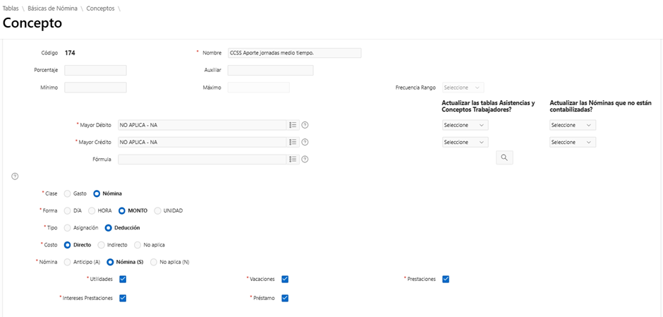Open Nóminas no contabilizadas dropdown on Mayor Crédito row
The width and height of the screenshot is (663, 317).
coord(572,142)
